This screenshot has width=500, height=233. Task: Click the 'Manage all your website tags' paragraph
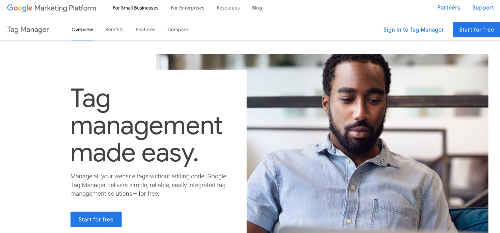coord(149,185)
